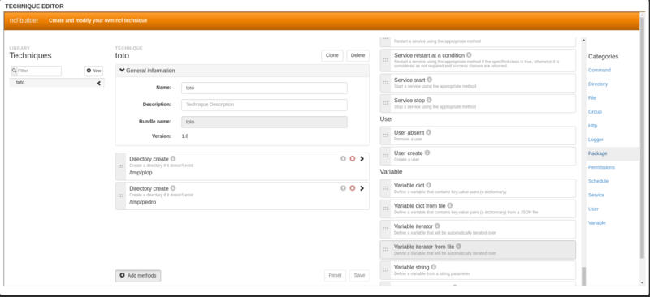Click the ncf builder header title

pos(24,20)
